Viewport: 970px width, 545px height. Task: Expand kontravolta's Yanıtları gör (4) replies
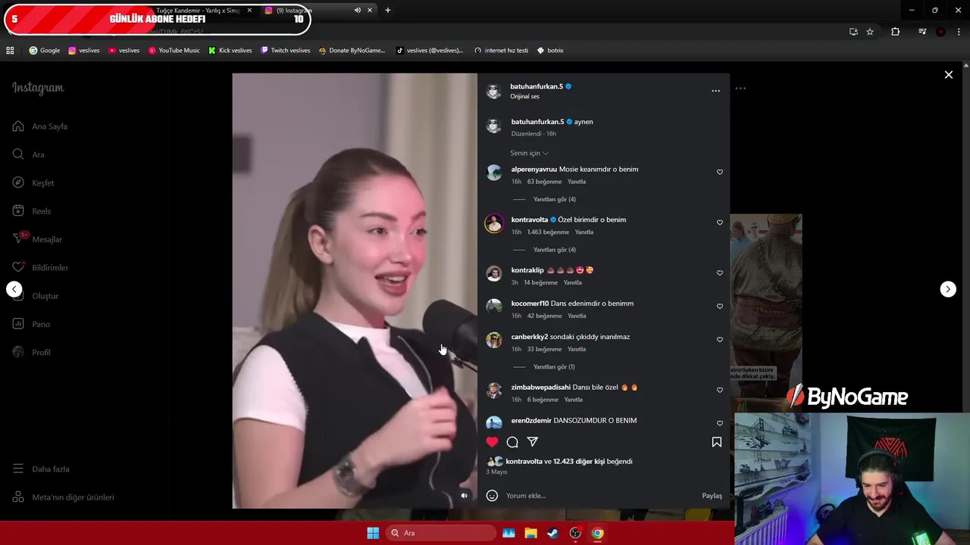click(x=554, y=250)
